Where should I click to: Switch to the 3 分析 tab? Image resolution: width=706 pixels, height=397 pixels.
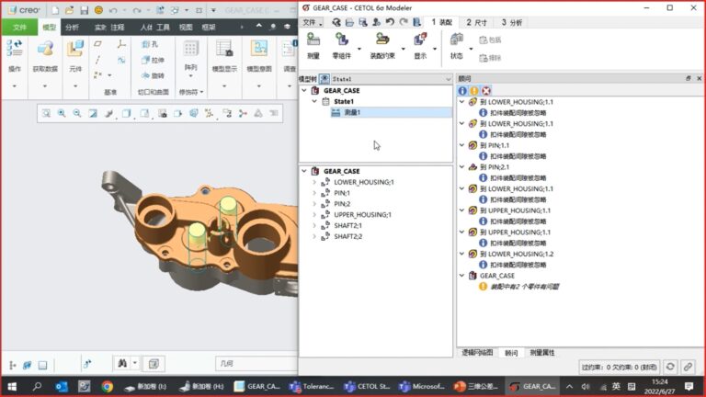(511, 22)
